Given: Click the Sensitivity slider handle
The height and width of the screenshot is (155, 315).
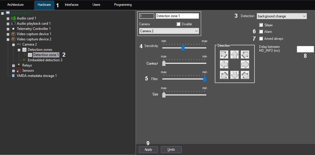Looking at the screenshot, I should pyautogui.click(x=183, y=48).
